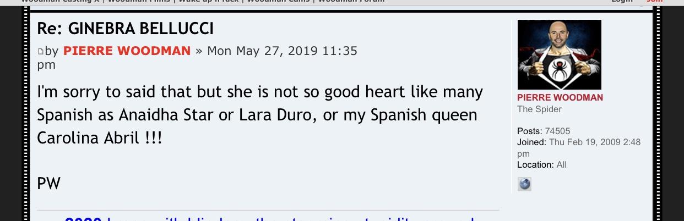The width and height of the screenshot is (684, 221).
Task: Click the 'Location: All' profile field
Action: [541, 165]
